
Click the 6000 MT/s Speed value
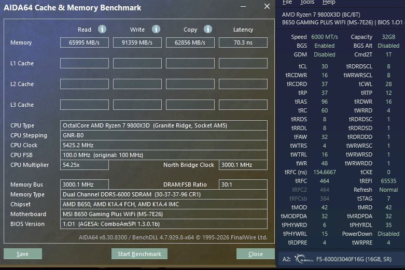pos(325,37)
